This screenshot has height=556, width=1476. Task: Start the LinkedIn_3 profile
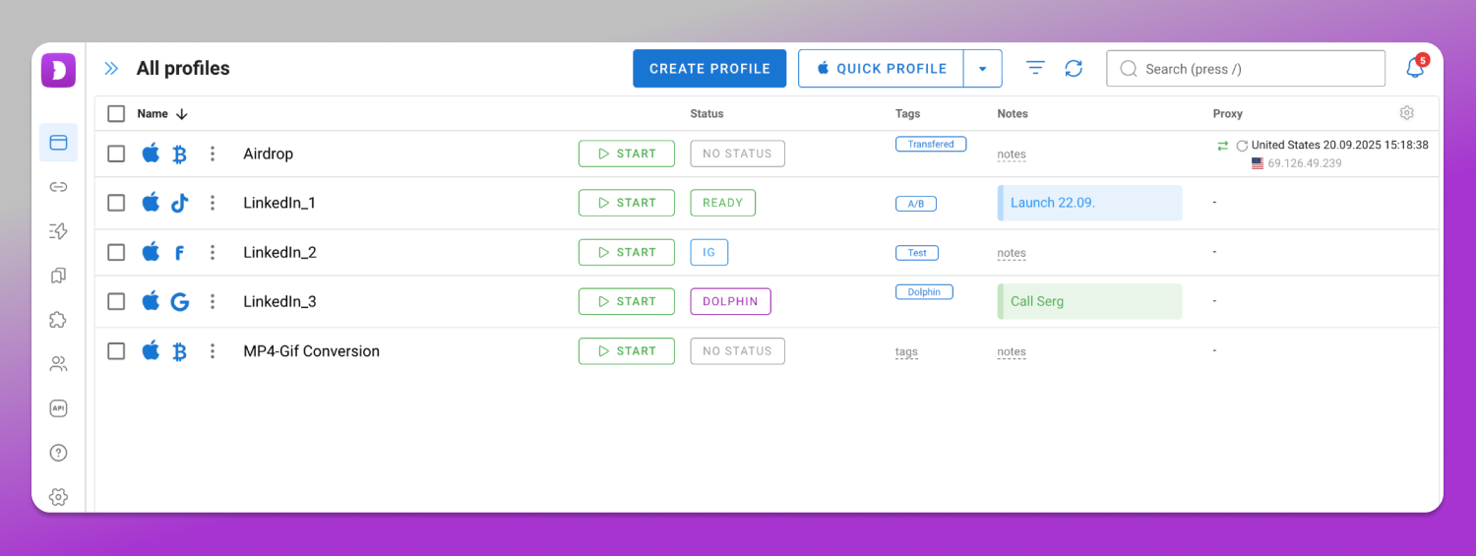click(627, 301)
